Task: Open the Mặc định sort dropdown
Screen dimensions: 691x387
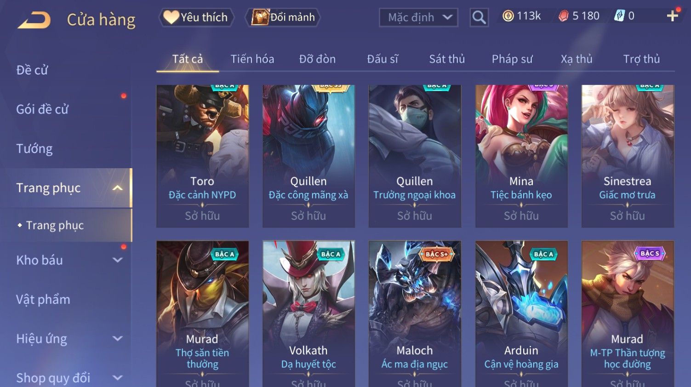Action: [418, 17]
